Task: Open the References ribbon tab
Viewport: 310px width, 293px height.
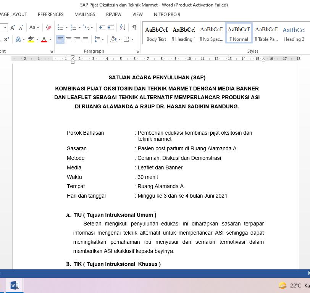Action: pos(51,14)
